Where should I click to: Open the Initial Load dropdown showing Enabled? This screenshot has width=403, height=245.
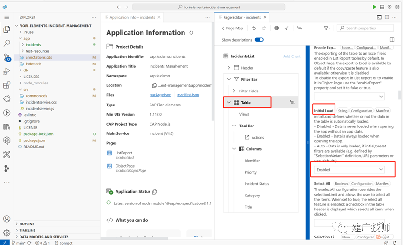tap(349, 169)
